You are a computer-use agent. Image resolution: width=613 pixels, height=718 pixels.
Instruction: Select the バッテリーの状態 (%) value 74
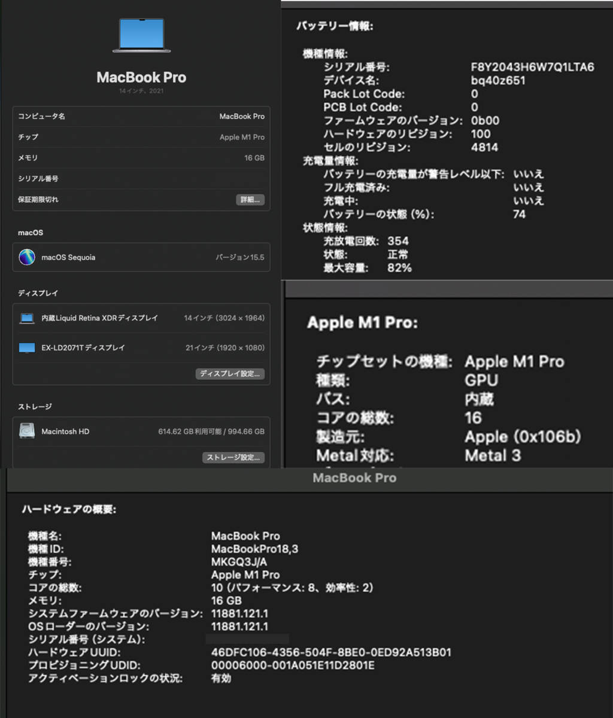(519, 214)
